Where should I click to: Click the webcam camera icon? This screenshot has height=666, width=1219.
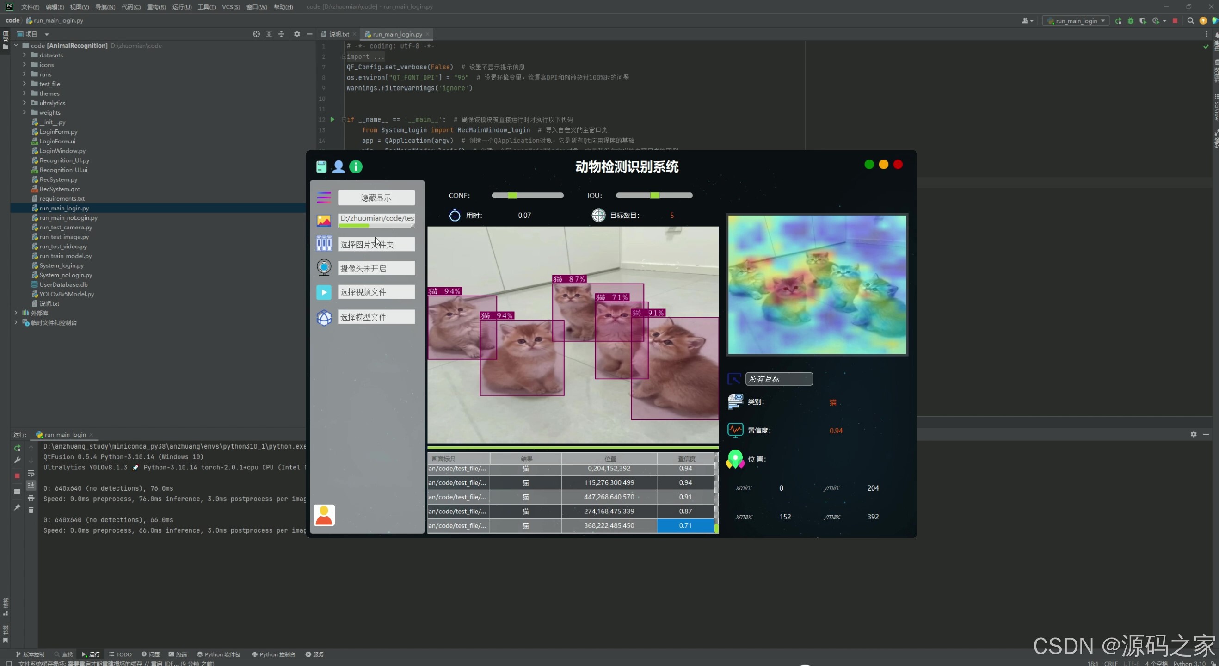click(x=324, y=267)
